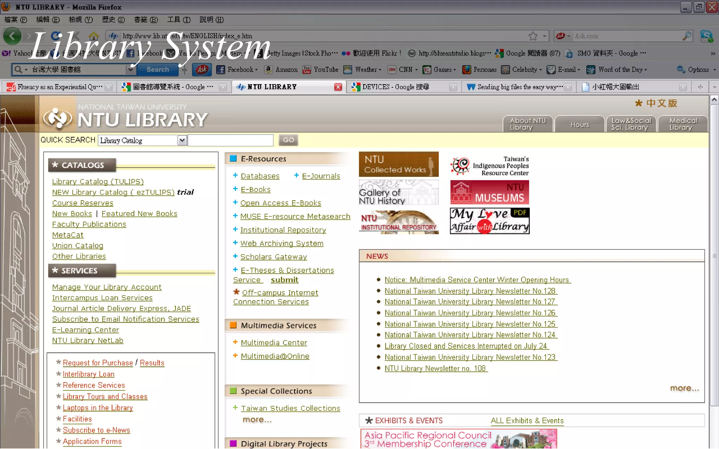The image size is (719, 449).
Task: Open the 歡迎使用 Flickr bookmark
Action: click(x=371, y=53)
